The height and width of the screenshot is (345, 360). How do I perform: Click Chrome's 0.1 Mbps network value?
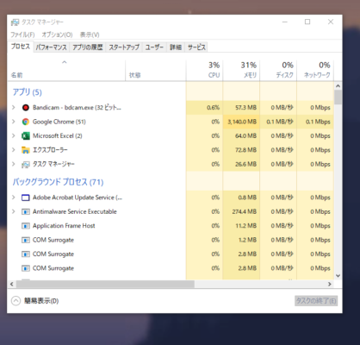tap(318, 122)
